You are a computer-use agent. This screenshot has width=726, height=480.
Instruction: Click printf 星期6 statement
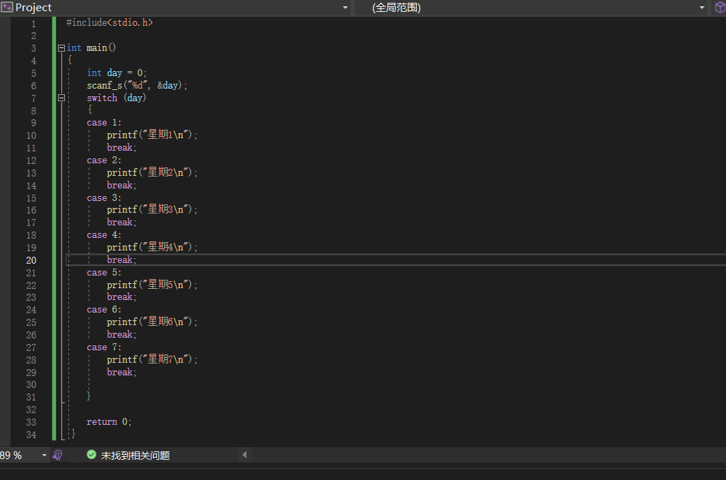click(x=152, y=322)
